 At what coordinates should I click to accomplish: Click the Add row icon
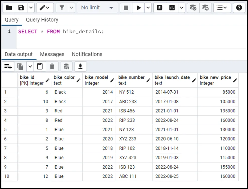pos(8,66)
